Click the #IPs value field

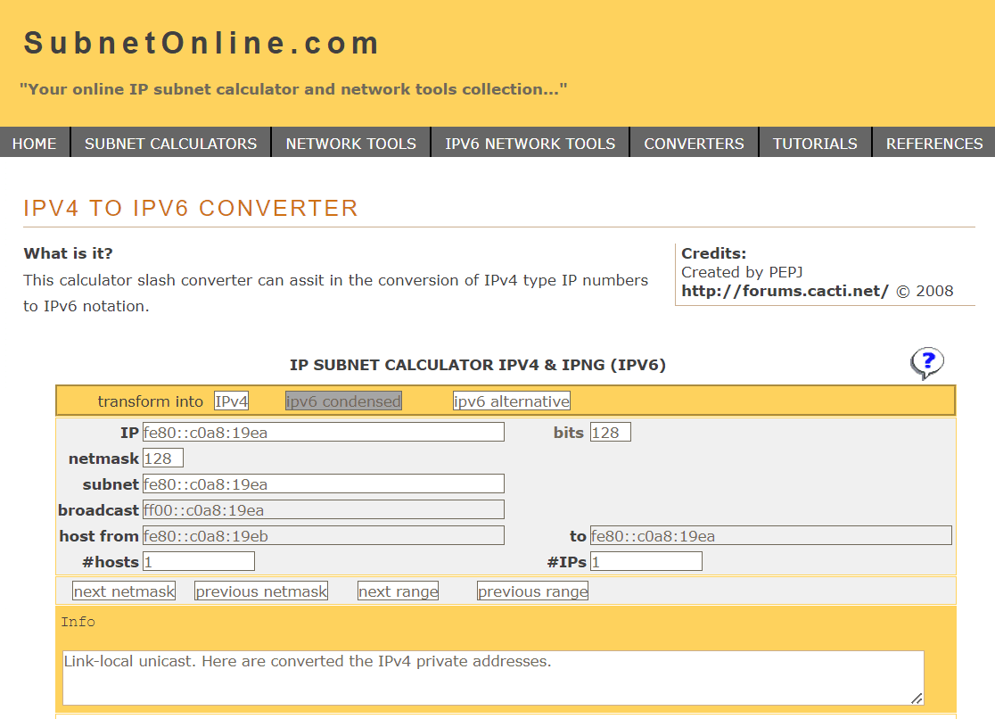pyautogui.click(x=646, y=561)
